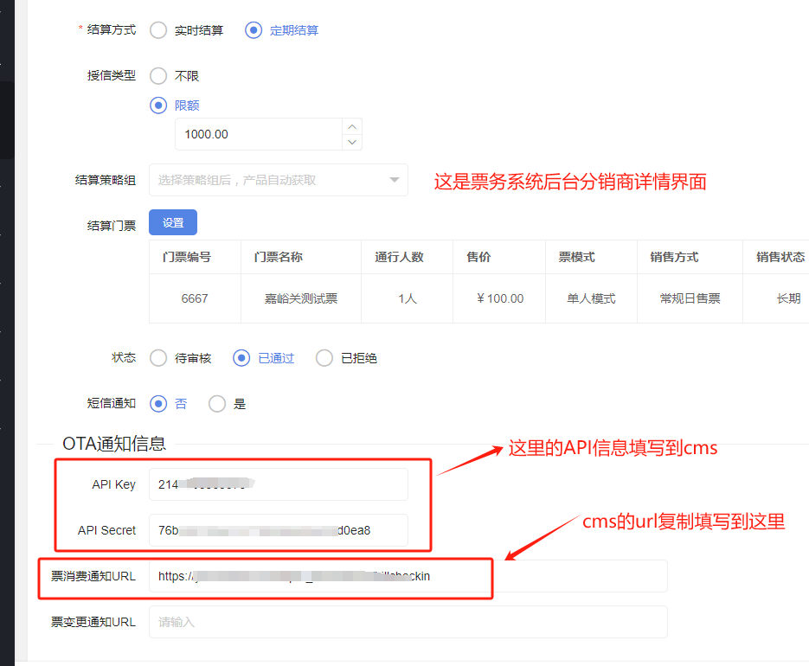
Task: Choose the 限额 credit type option
Action: click(158, 106)
